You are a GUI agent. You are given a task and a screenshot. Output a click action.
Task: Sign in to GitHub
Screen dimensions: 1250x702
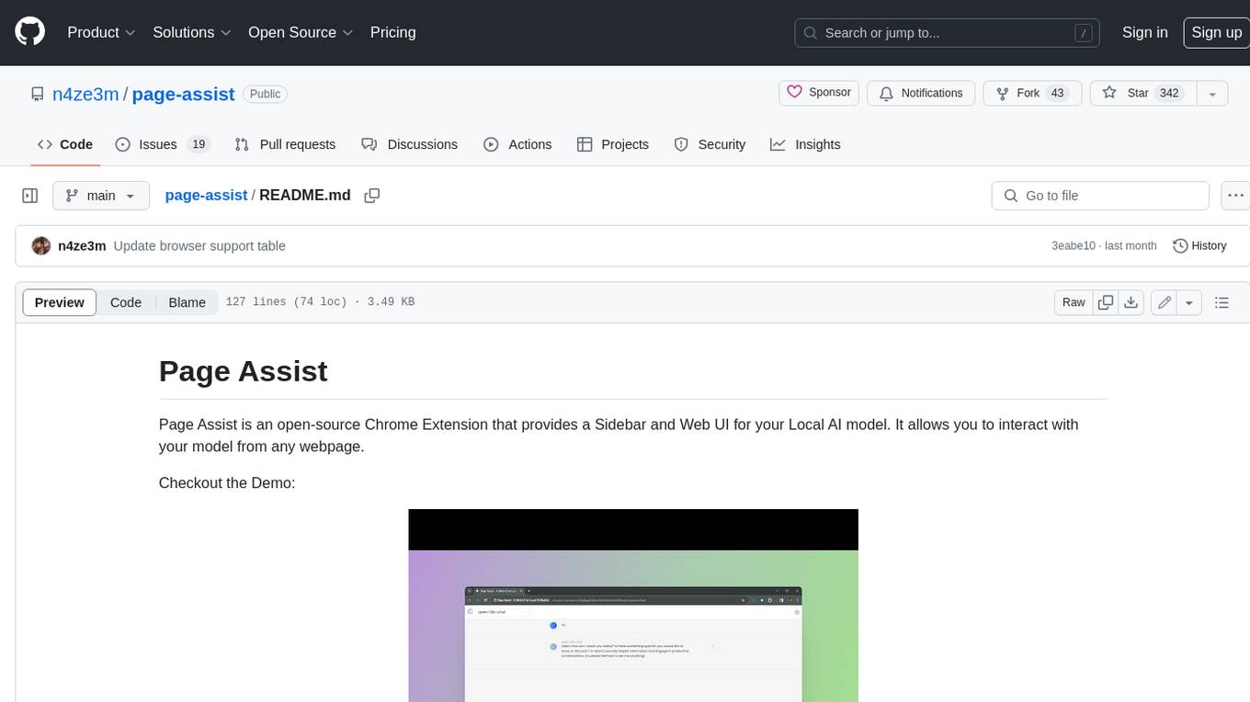pos(1144,32)
